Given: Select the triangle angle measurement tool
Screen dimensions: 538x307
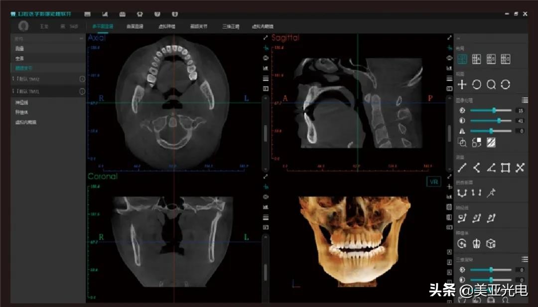Looking at the screenshot, I should click(x=491, y=167).
